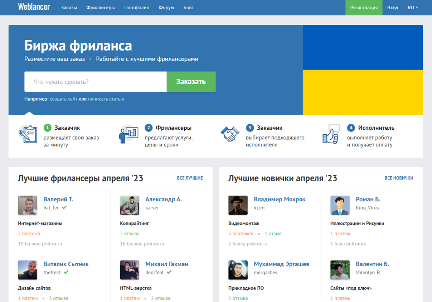Screen dimensions: 432x302
Task: Open Виталик Сытник profile name link
Action: pyautogui.click(x=66, y=264)
